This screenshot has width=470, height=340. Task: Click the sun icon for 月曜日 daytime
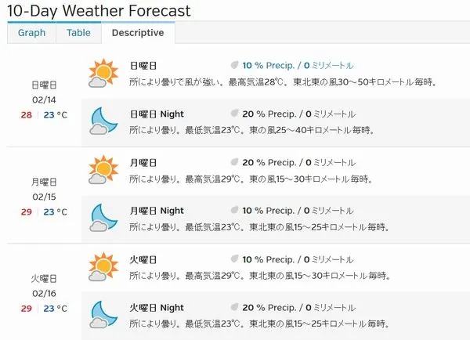coord(103,170)
